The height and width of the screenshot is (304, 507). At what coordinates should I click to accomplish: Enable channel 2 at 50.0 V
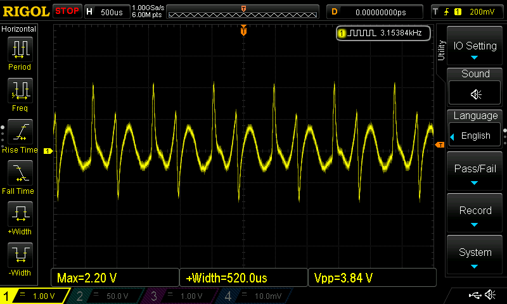tap(106, 296)
